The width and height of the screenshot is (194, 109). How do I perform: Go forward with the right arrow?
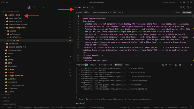coord(10,2)
